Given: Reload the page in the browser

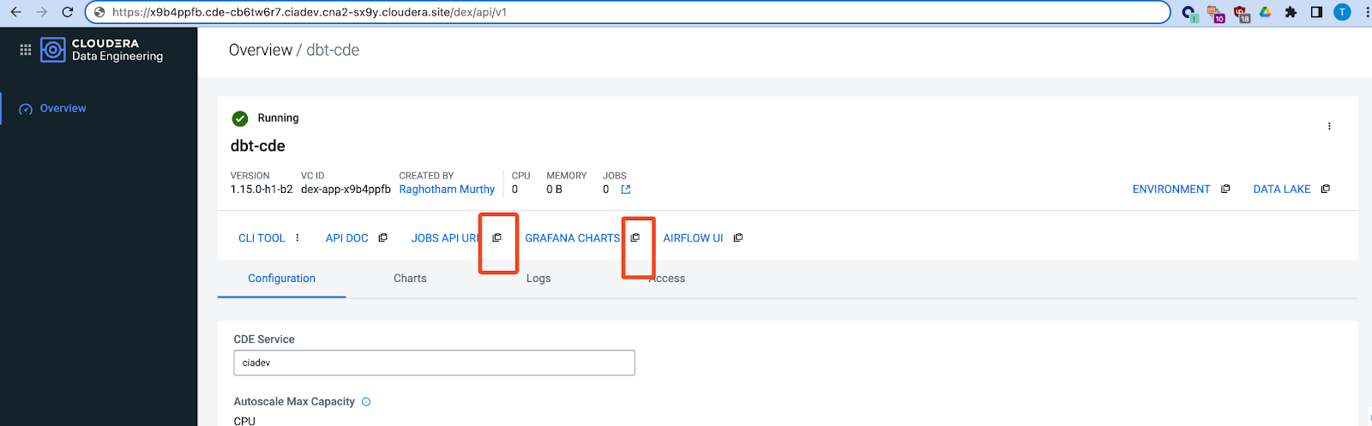Looking at the screenshot, I should tap(68, 12).
